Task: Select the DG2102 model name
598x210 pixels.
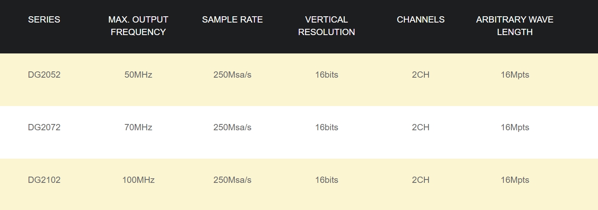Action: point(44,180)
